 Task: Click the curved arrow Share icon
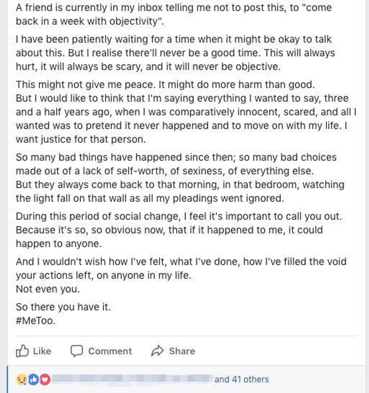click(157, 351)
